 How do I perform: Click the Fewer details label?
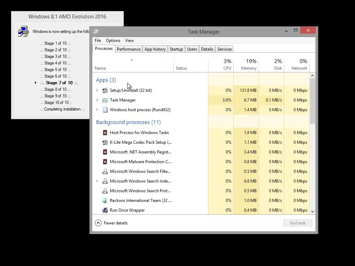116,223
